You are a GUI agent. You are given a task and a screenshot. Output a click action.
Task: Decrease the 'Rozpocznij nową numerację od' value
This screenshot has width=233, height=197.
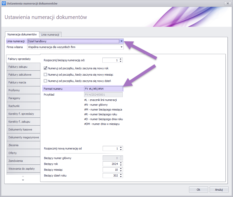[x=121, y=150]
